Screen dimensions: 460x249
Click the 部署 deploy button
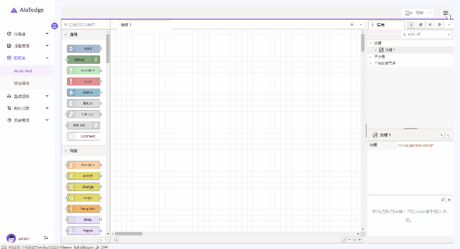coord(414,13)
